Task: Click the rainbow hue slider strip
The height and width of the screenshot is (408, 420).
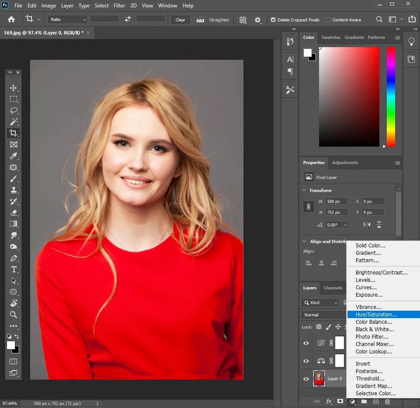Action: 390,96
